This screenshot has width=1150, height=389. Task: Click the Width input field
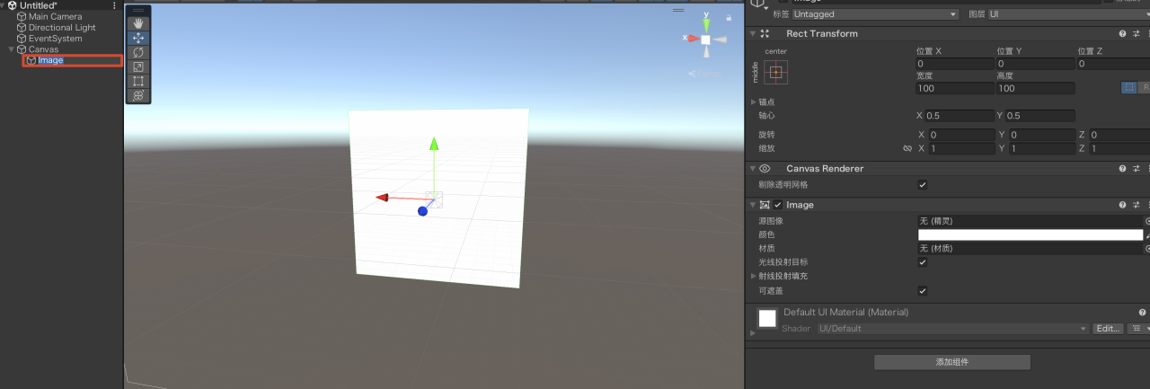954,88
